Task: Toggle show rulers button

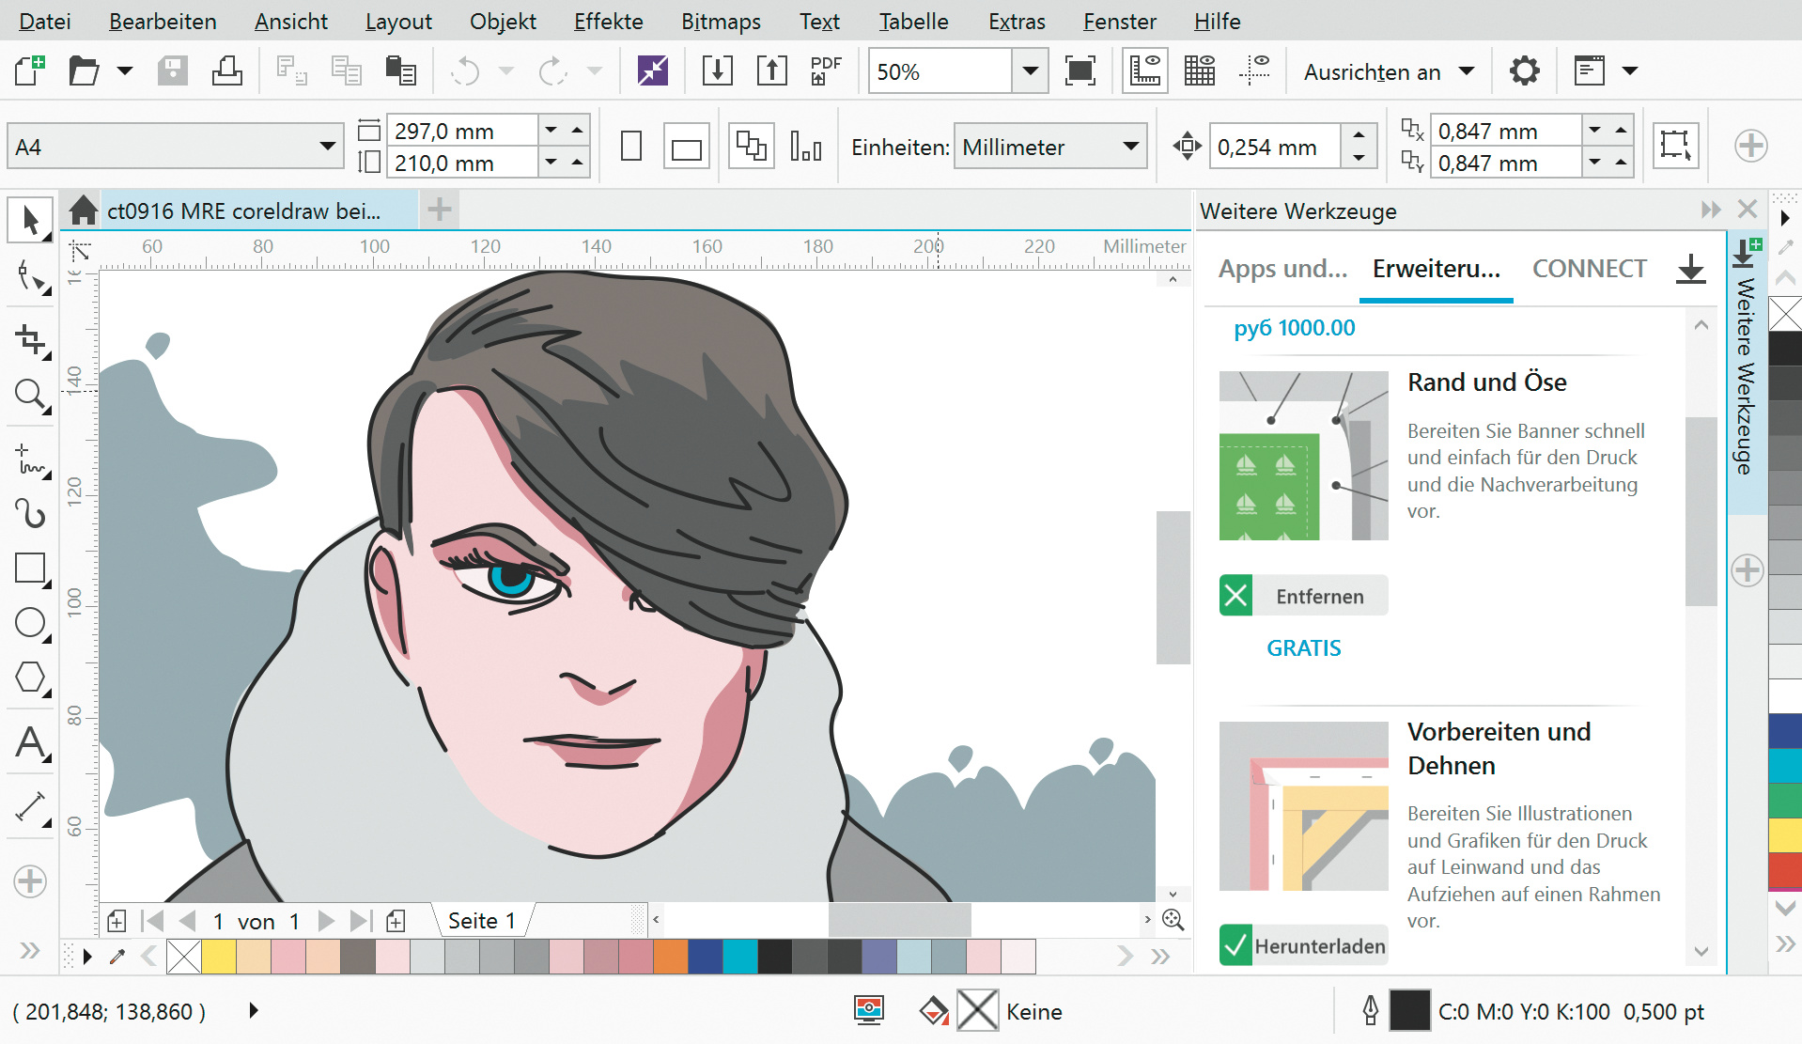Action: (1145, 71)
